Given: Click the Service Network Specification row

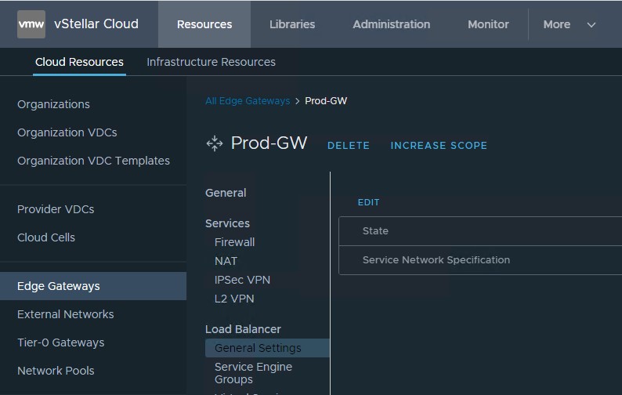Looking at the screenshot, I should (436, 260).
